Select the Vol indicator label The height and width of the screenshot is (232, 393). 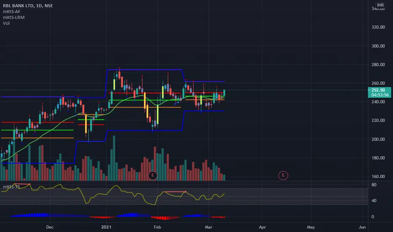[6, 23]
